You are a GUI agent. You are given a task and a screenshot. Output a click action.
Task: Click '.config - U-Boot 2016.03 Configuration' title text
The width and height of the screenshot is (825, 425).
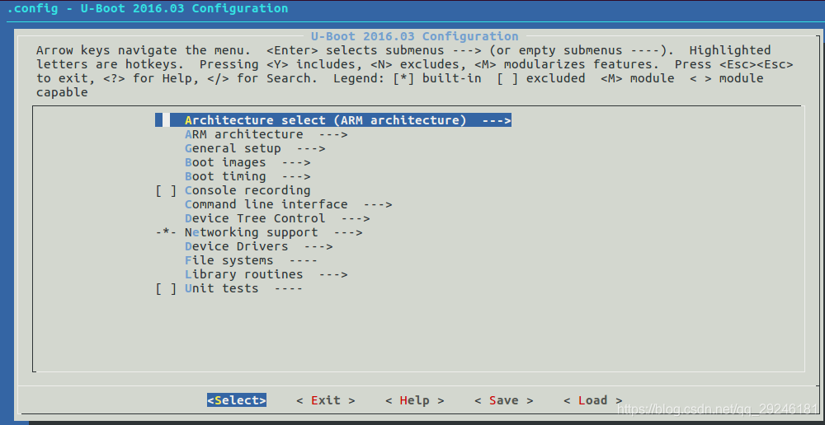click(148, 8)
